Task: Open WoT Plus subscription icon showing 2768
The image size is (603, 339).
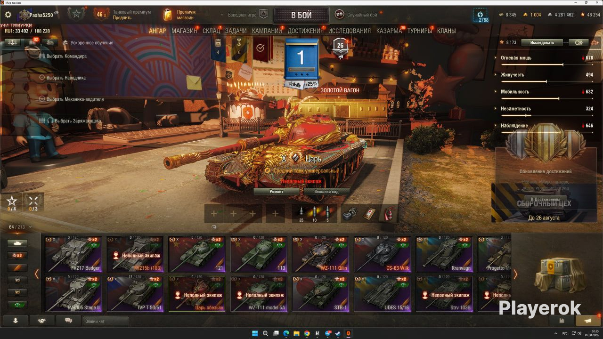Action: pyautogui.click(x=481, y=15)
